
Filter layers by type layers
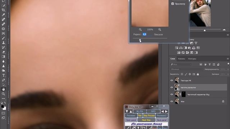pos(210,64)
